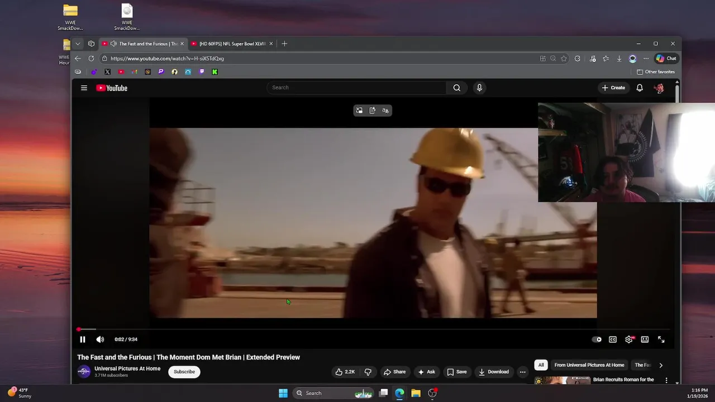Toggle the autoplay switch in player
The height and width of the screenshot is (402, 715).
(597, 339)
